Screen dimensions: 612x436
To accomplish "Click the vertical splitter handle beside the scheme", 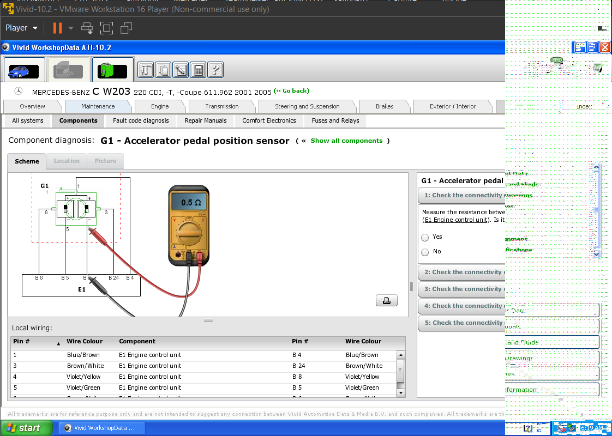I will [412, 287].
